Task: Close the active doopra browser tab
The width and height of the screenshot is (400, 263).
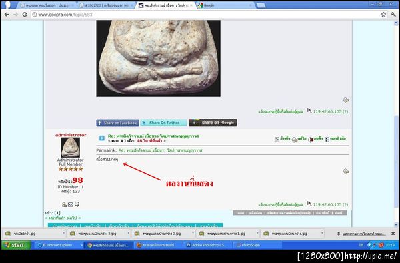Action: (x=191, y=5)
